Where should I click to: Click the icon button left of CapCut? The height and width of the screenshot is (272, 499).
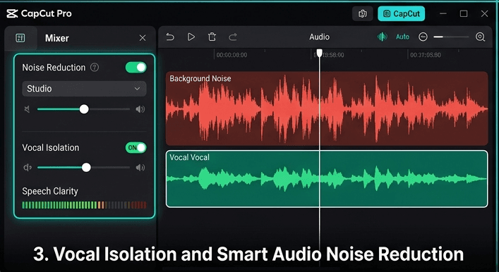click(x=363, y=13)
